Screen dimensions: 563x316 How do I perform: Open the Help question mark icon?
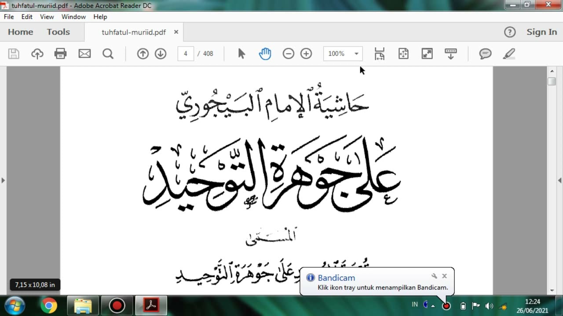coord(509,32)
